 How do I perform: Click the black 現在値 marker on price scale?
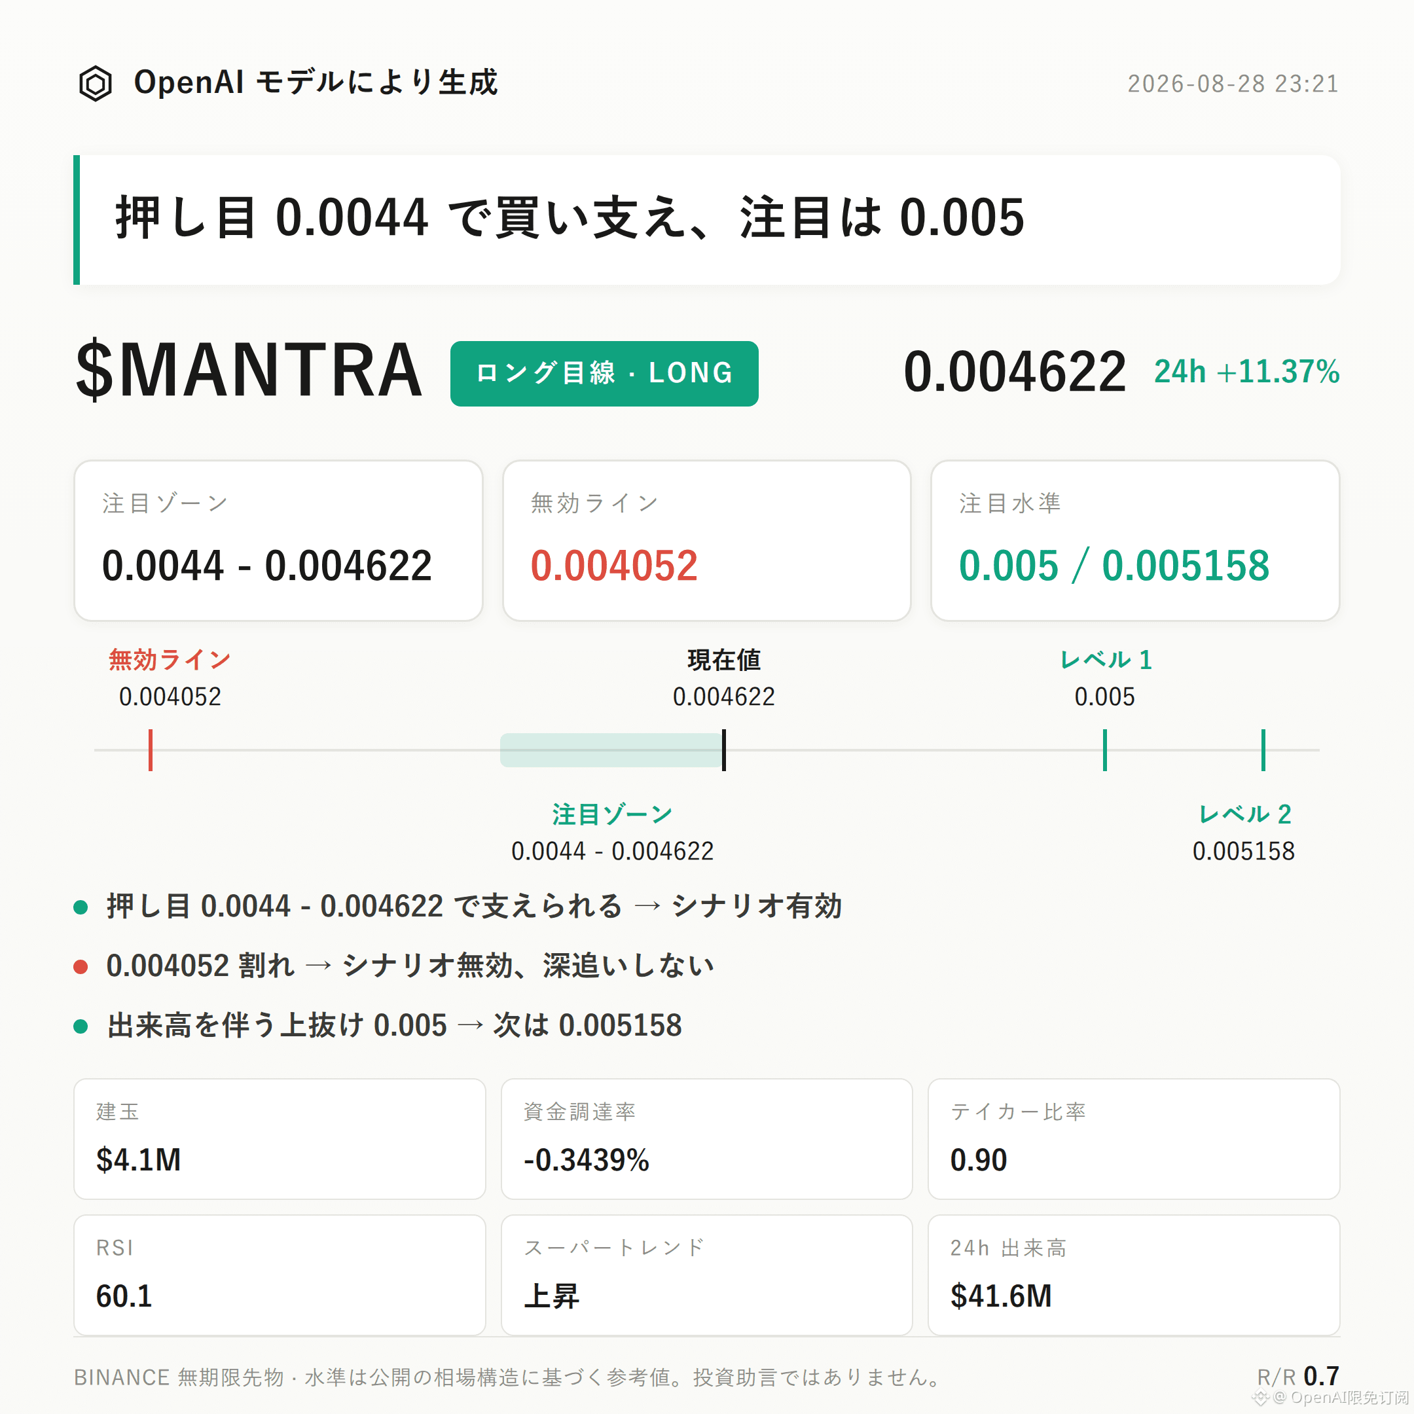point(724,750)
